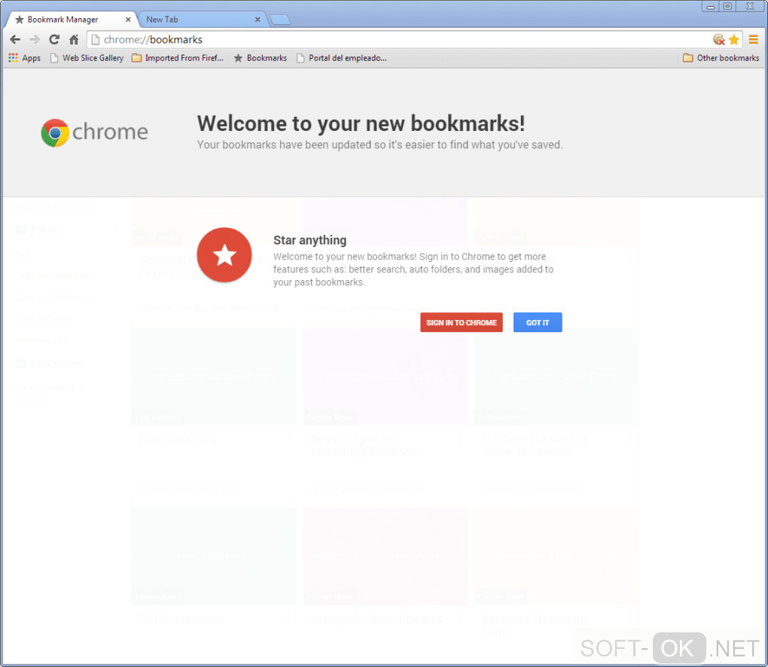The height and width of the screenshot is (667, 768).
Task: Open Portal del empleado bookmark
Action: [342, 58]
